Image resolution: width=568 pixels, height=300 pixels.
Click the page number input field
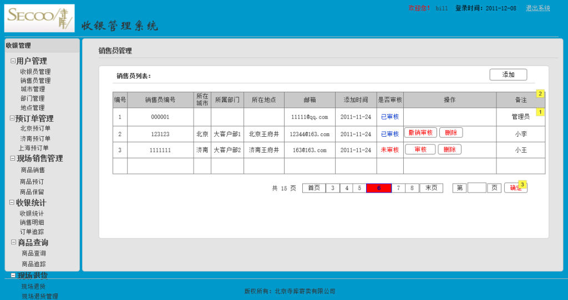tap(476, 188)
